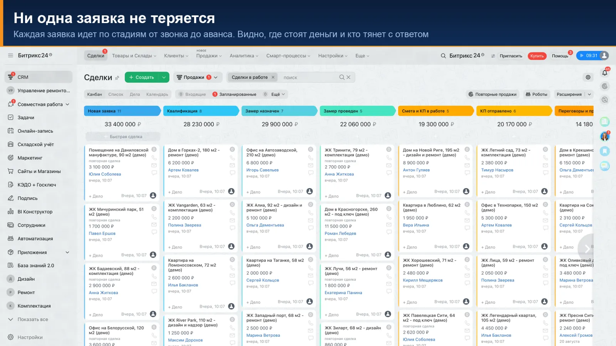Toggle the Запланированные counter filter

tap(234, 94)
